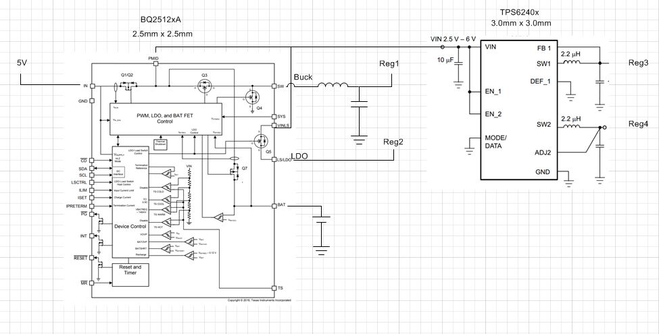
Task: Click the INT pin label
Action: [84, 235]
